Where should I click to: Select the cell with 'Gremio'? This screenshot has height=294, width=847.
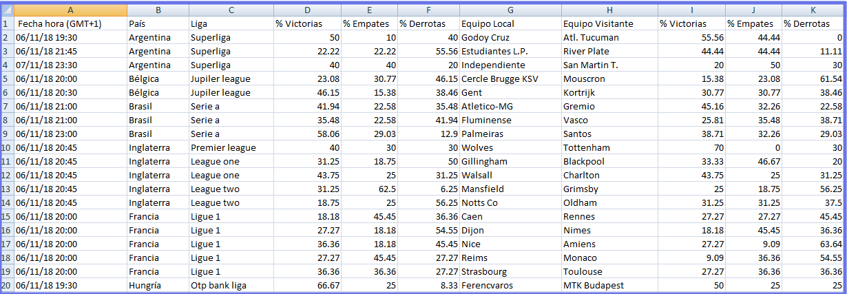tap(609, 106)
